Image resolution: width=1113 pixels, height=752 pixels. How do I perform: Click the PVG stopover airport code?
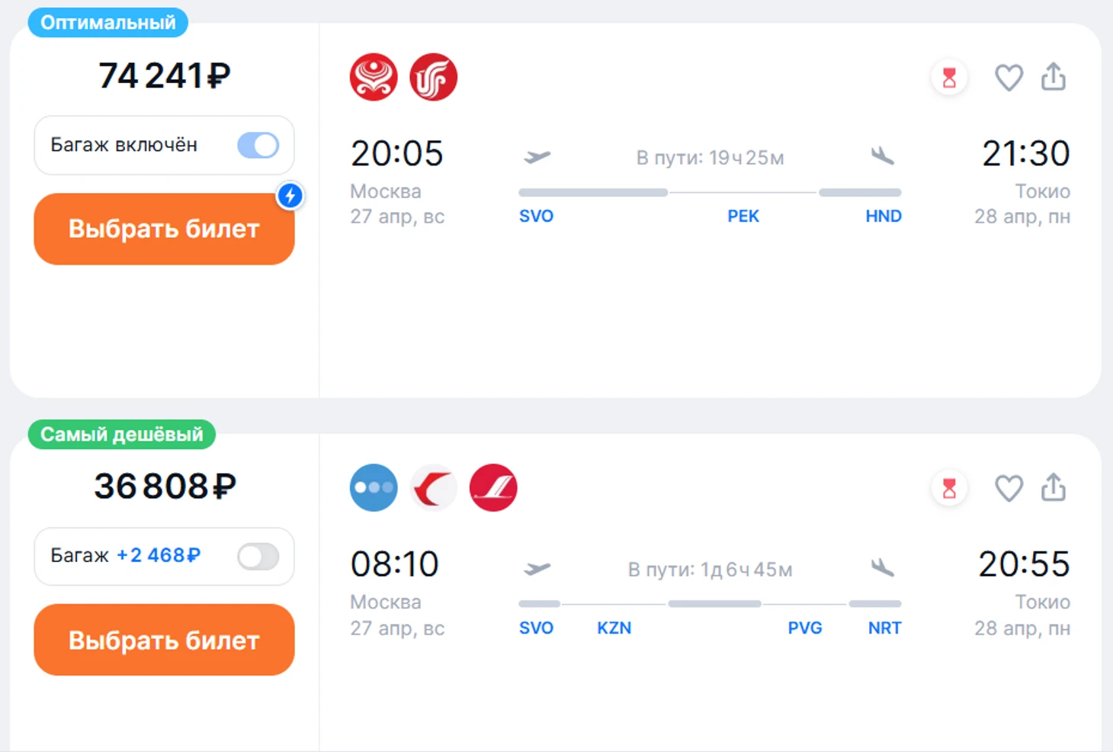(x=804, y=628)
